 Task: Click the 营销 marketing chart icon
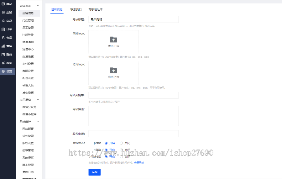tap(3, 46)
